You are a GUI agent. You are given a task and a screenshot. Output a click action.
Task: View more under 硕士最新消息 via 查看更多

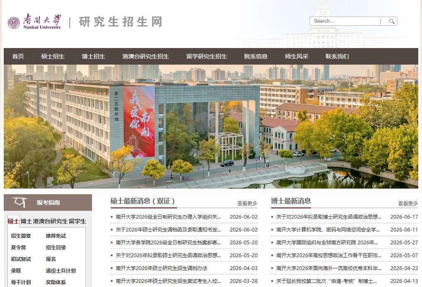247,203
